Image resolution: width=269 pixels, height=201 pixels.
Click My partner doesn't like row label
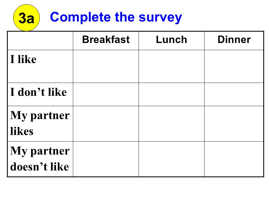tap(40, 159)
